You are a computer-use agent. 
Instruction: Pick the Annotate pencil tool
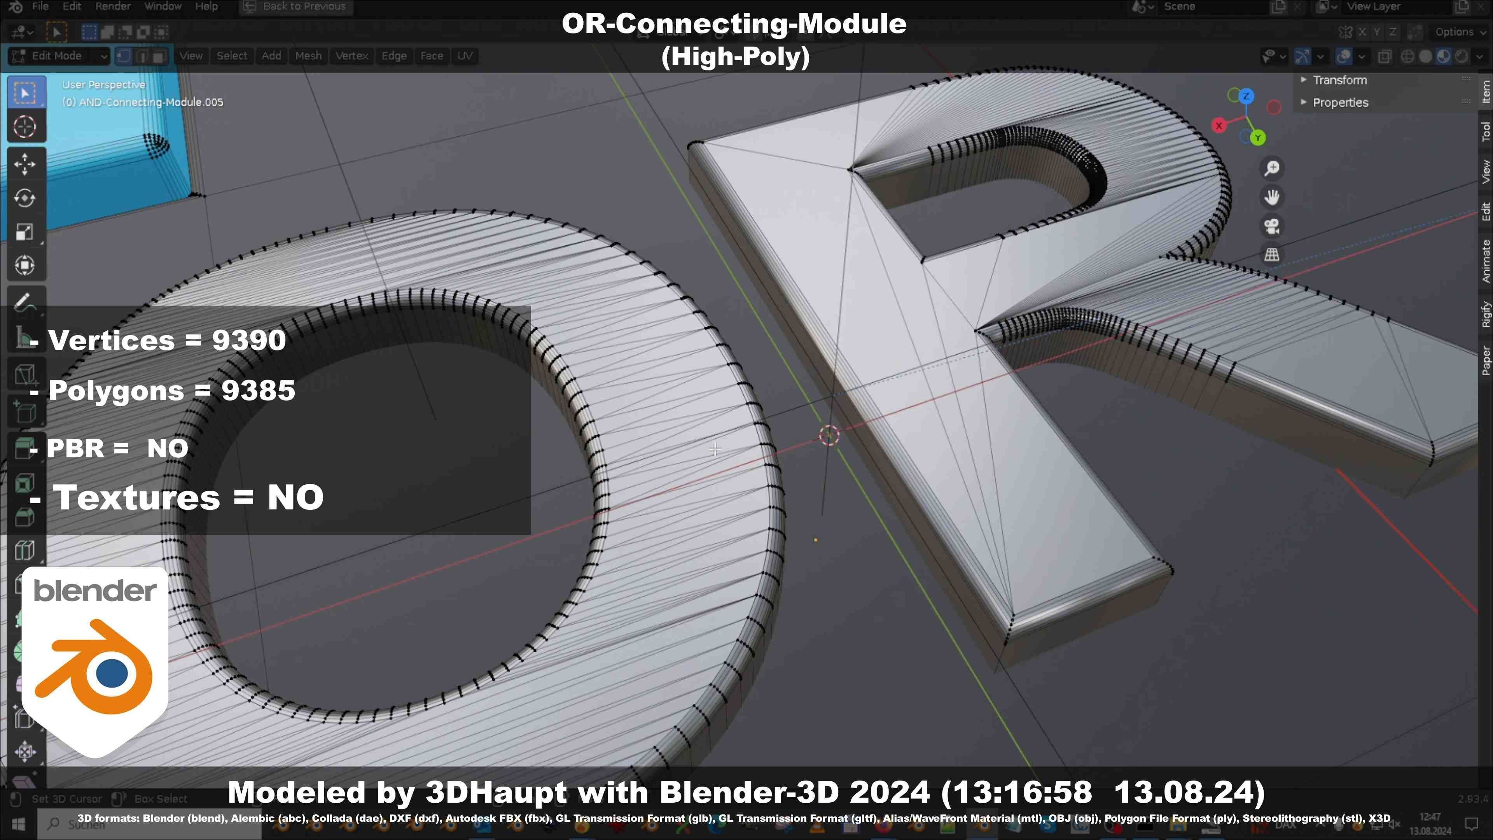click(25, 302)
